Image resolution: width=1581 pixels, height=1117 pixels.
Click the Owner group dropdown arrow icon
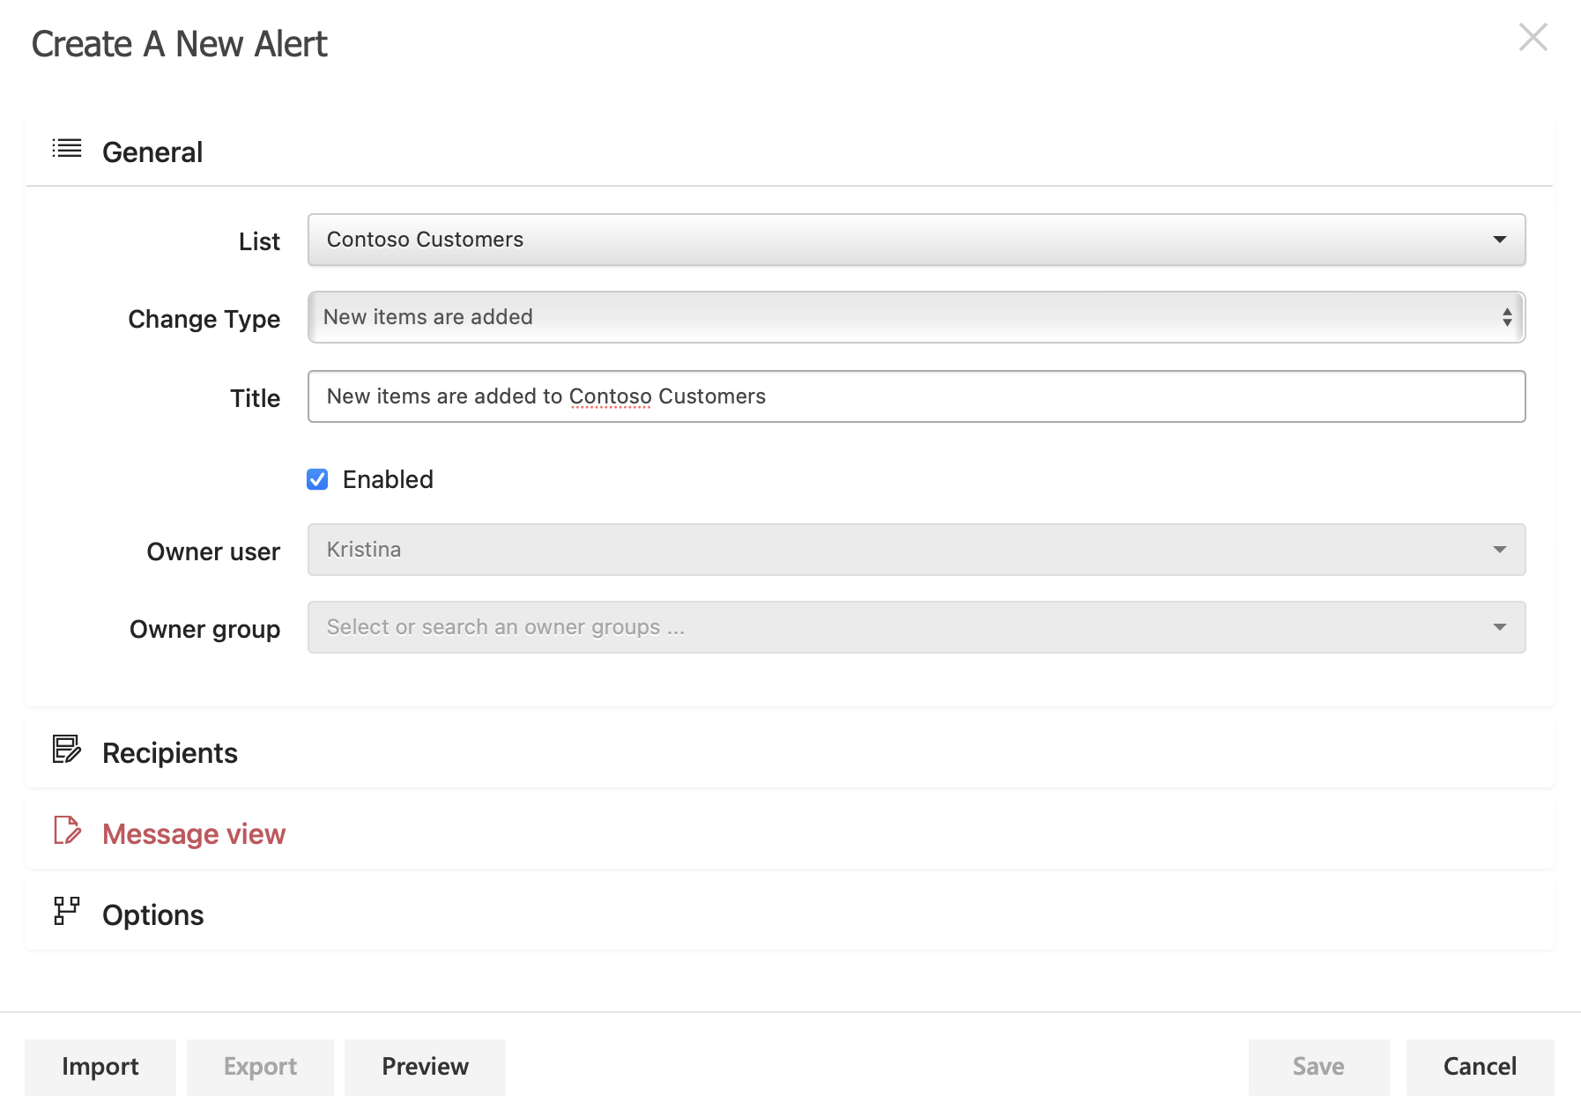[1499, 626]
